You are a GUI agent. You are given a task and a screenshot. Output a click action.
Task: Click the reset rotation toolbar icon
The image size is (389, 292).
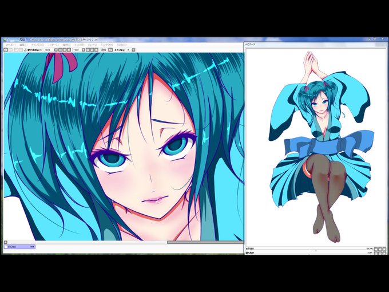click(x=96, y=50)
